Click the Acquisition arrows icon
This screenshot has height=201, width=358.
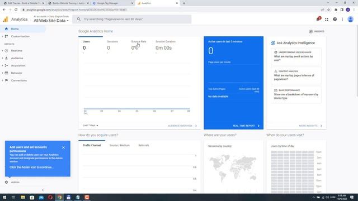[6, 66]
